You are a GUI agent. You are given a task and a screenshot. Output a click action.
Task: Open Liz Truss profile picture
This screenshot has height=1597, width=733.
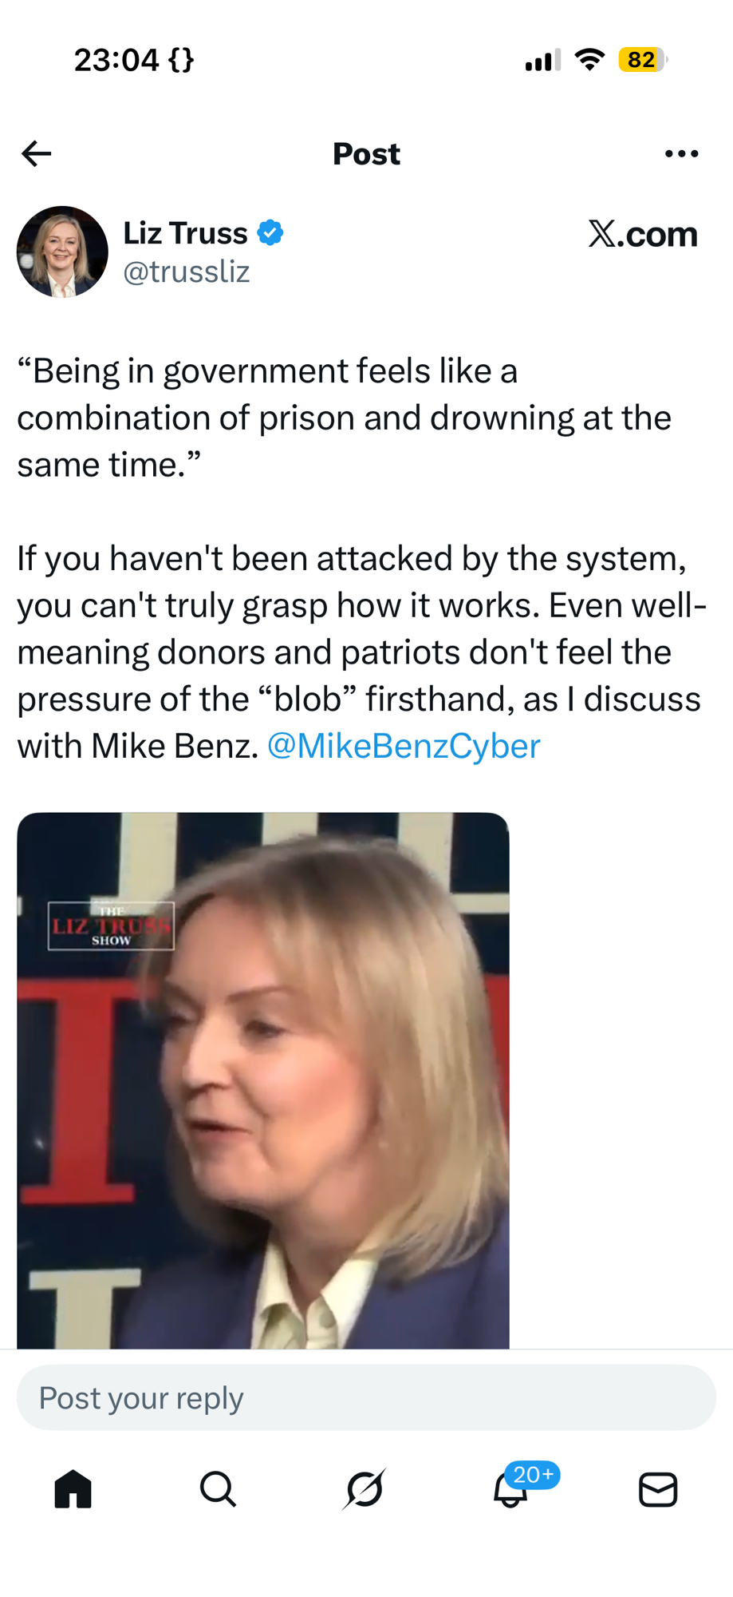pyautogui.click(x=62, y=252)
